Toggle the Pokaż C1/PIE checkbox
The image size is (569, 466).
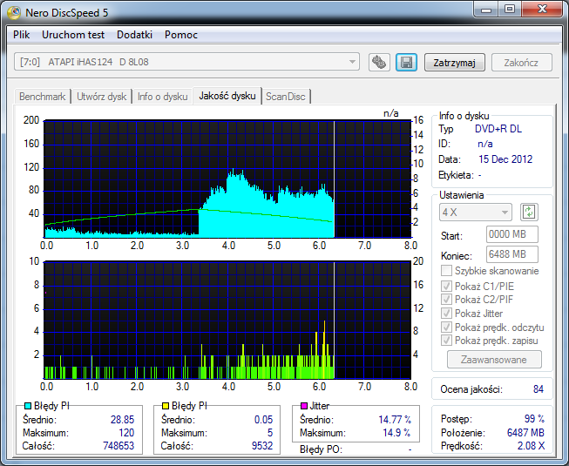point(446,286)
